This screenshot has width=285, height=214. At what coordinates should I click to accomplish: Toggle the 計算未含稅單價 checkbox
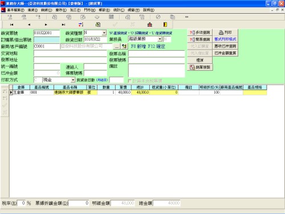point(130,81)
